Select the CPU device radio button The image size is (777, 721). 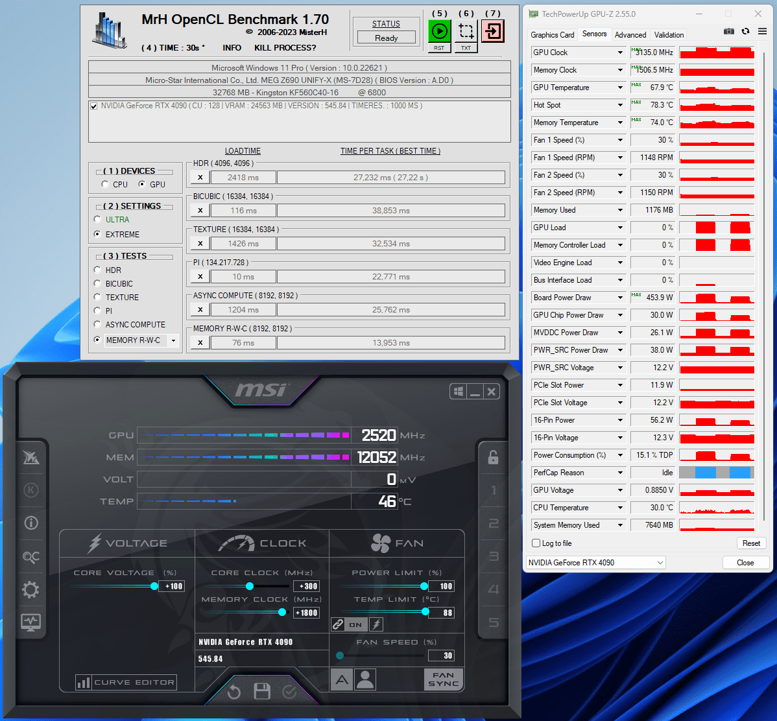[104, 184]
